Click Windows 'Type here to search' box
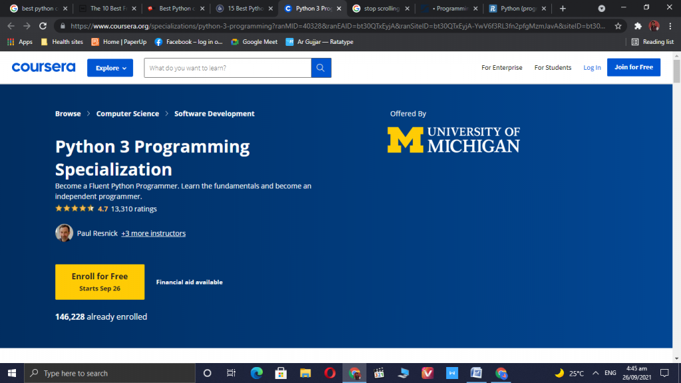The width and height of the screenshot is (681, 383). 110,373
